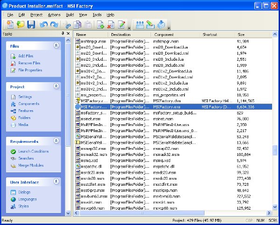Open the Actions menu
The image size is (280, 225).
point(54,15)
